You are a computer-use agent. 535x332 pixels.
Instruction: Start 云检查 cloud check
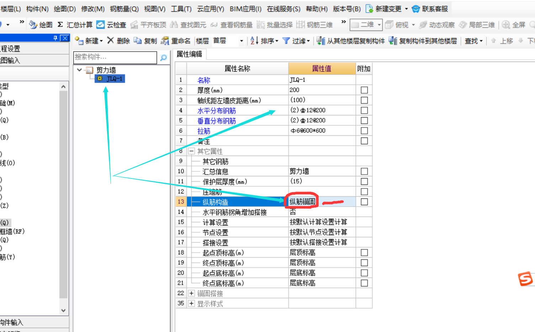pos(111,25)
